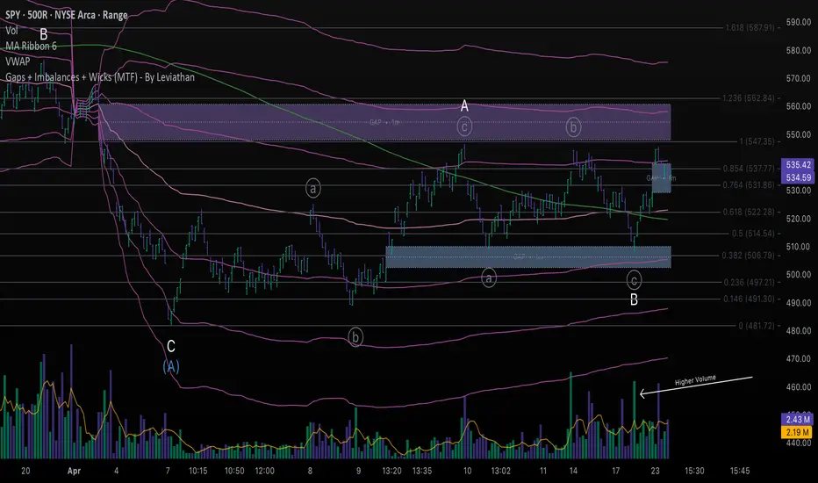Open the Gaps + Imbalances + Wicks (MTF) legend
This screenshot has width=818, height=483.
click(x=100, y=76)
